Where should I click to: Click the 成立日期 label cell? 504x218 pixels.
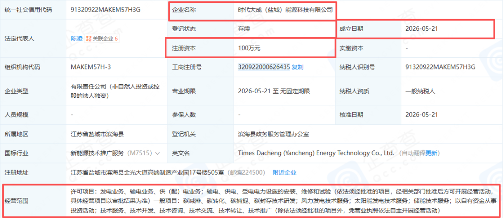tap(368, 28)
